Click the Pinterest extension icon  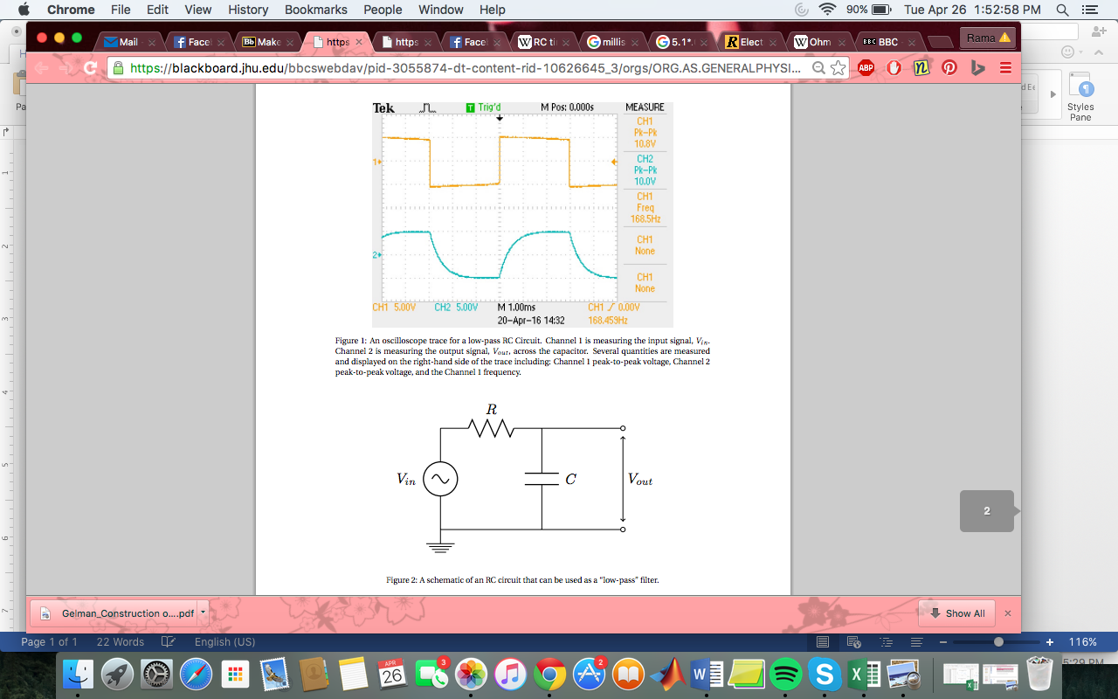949,68
